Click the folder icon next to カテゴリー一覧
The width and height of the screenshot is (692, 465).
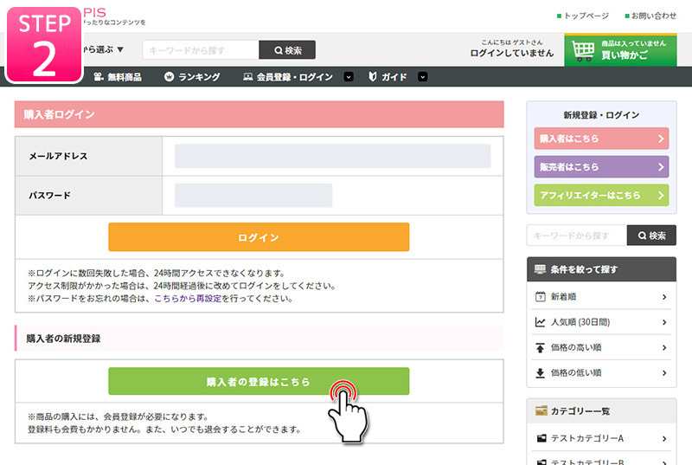(x=541, y=411)
